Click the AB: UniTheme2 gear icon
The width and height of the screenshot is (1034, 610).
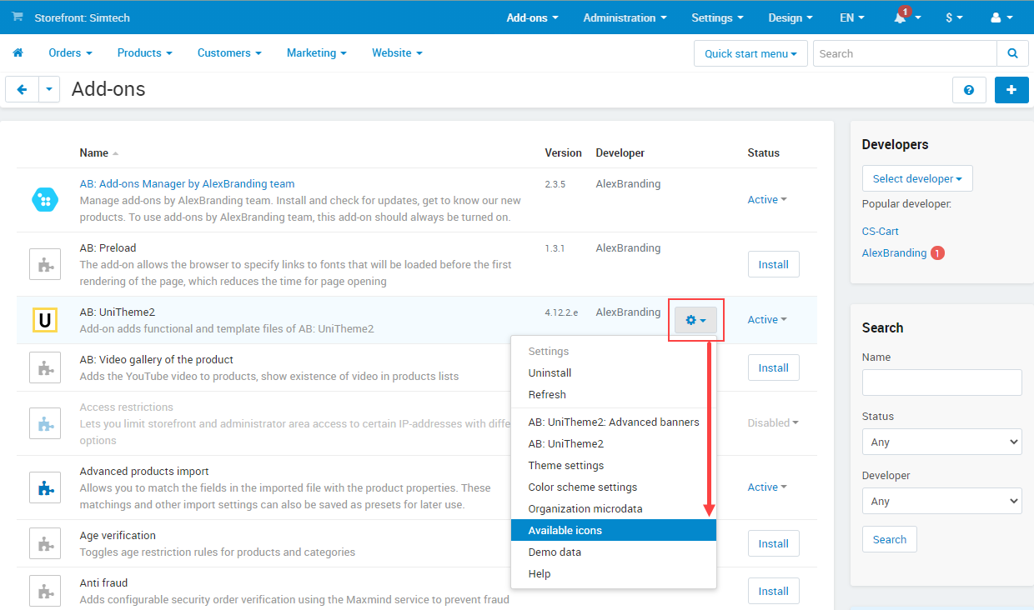695,320
